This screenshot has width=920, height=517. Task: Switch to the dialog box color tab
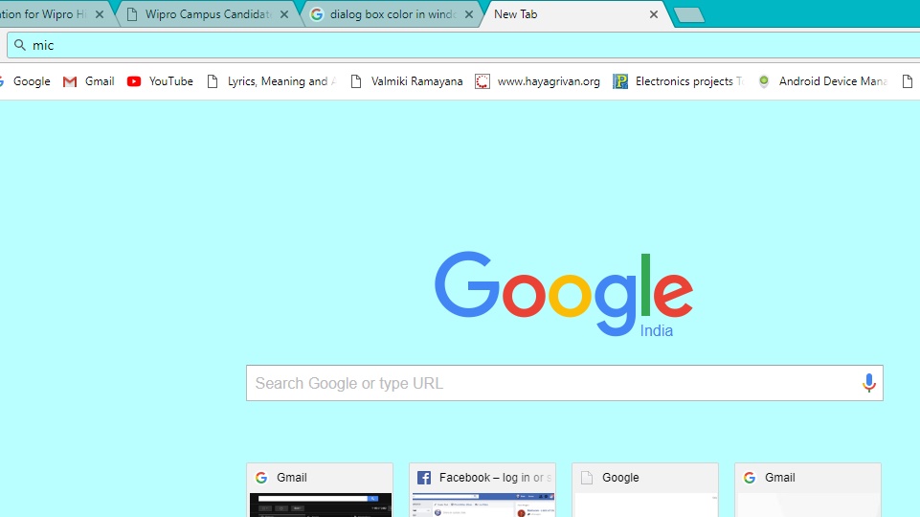point(393,14)
